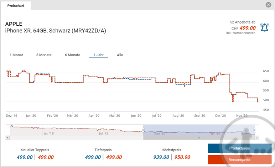Click left handle of navigator range

pyautogui.click(x=143, y=130)
